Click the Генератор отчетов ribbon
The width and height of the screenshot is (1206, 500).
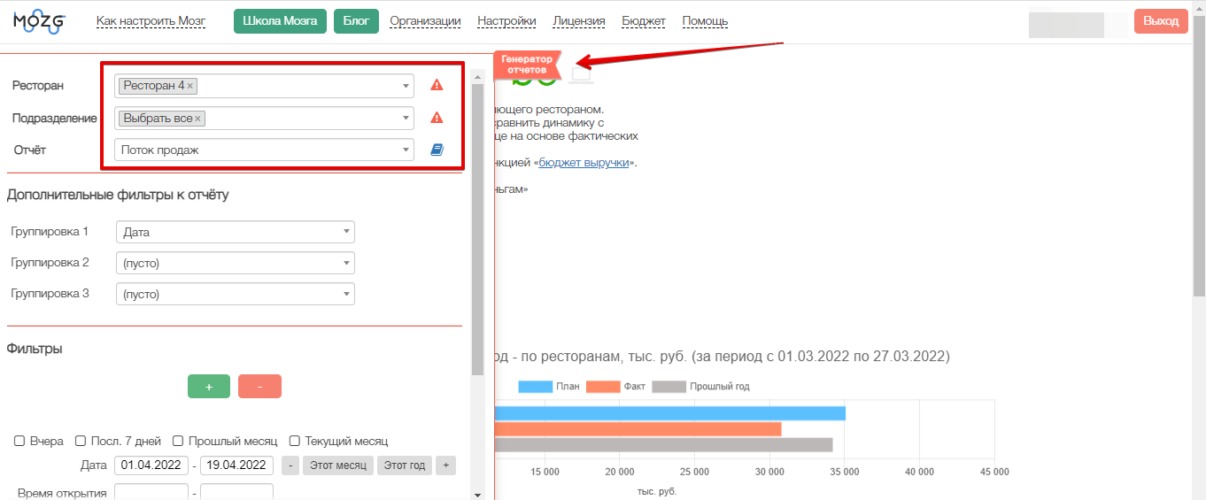click(527, 65)
